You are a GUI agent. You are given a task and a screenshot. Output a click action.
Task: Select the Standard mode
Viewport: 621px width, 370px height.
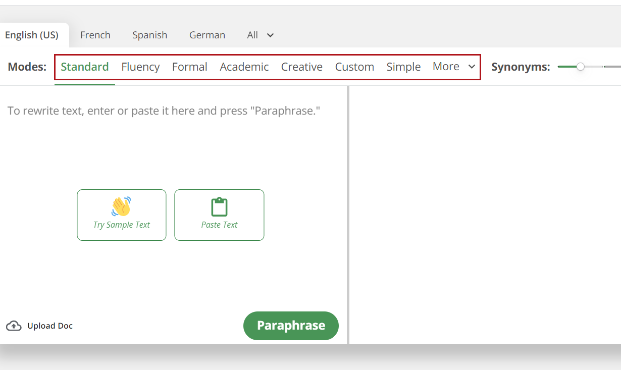85,67
